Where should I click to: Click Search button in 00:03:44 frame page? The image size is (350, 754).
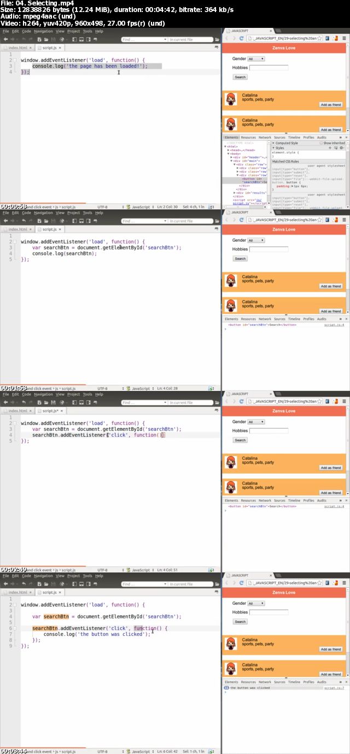pyautogui.click(x=240, y=622)
